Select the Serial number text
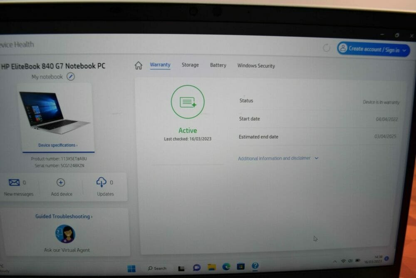The image size is (416, 278). coord(59,165)
